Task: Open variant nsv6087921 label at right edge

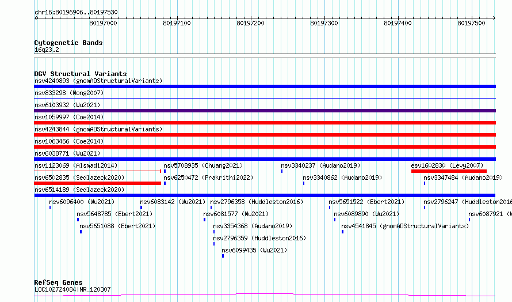Action: pyautogui.click(x=490, y=214)
